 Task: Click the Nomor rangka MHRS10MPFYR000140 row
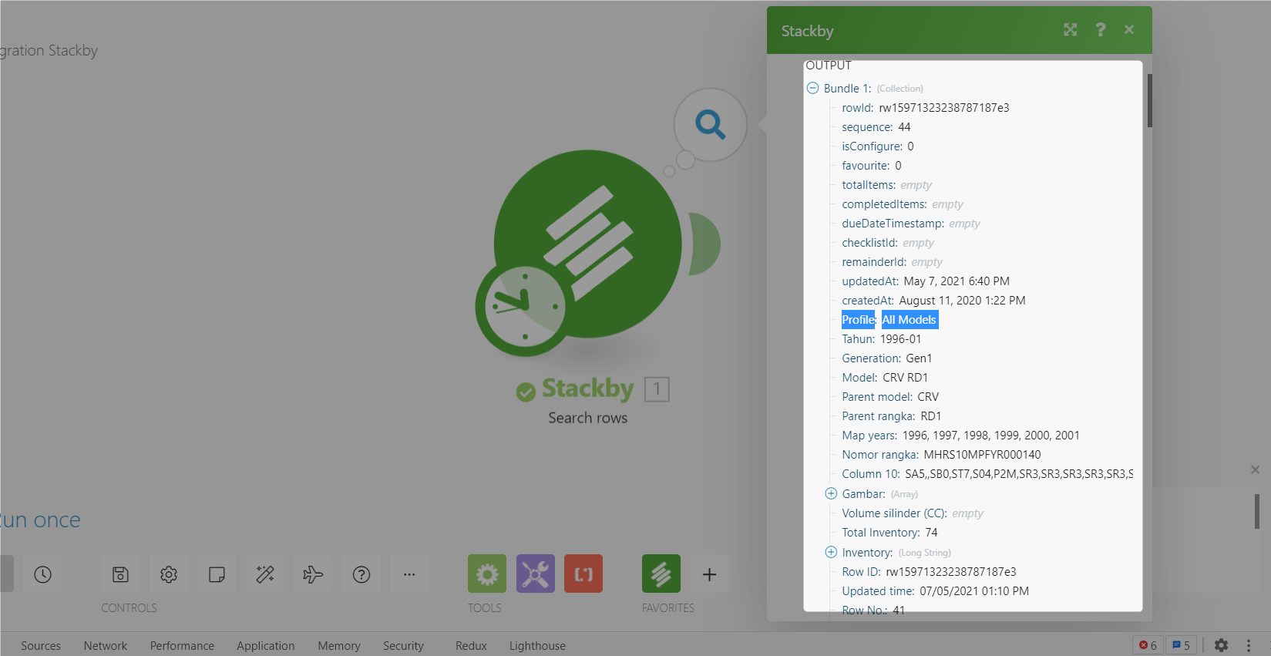coord(941,455)
